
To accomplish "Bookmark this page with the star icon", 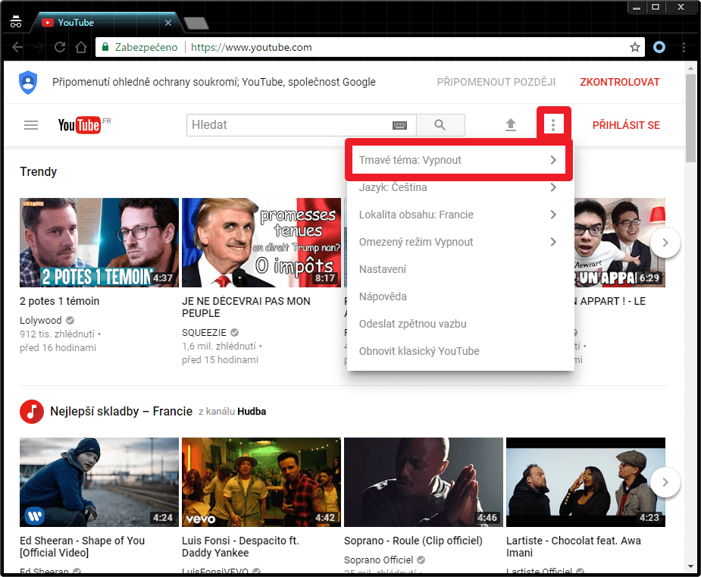I will point(635,47).
